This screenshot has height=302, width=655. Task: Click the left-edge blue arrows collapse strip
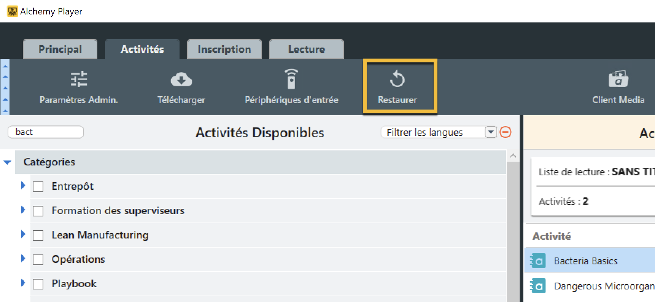pyautogui.click(x=5, y=87)
